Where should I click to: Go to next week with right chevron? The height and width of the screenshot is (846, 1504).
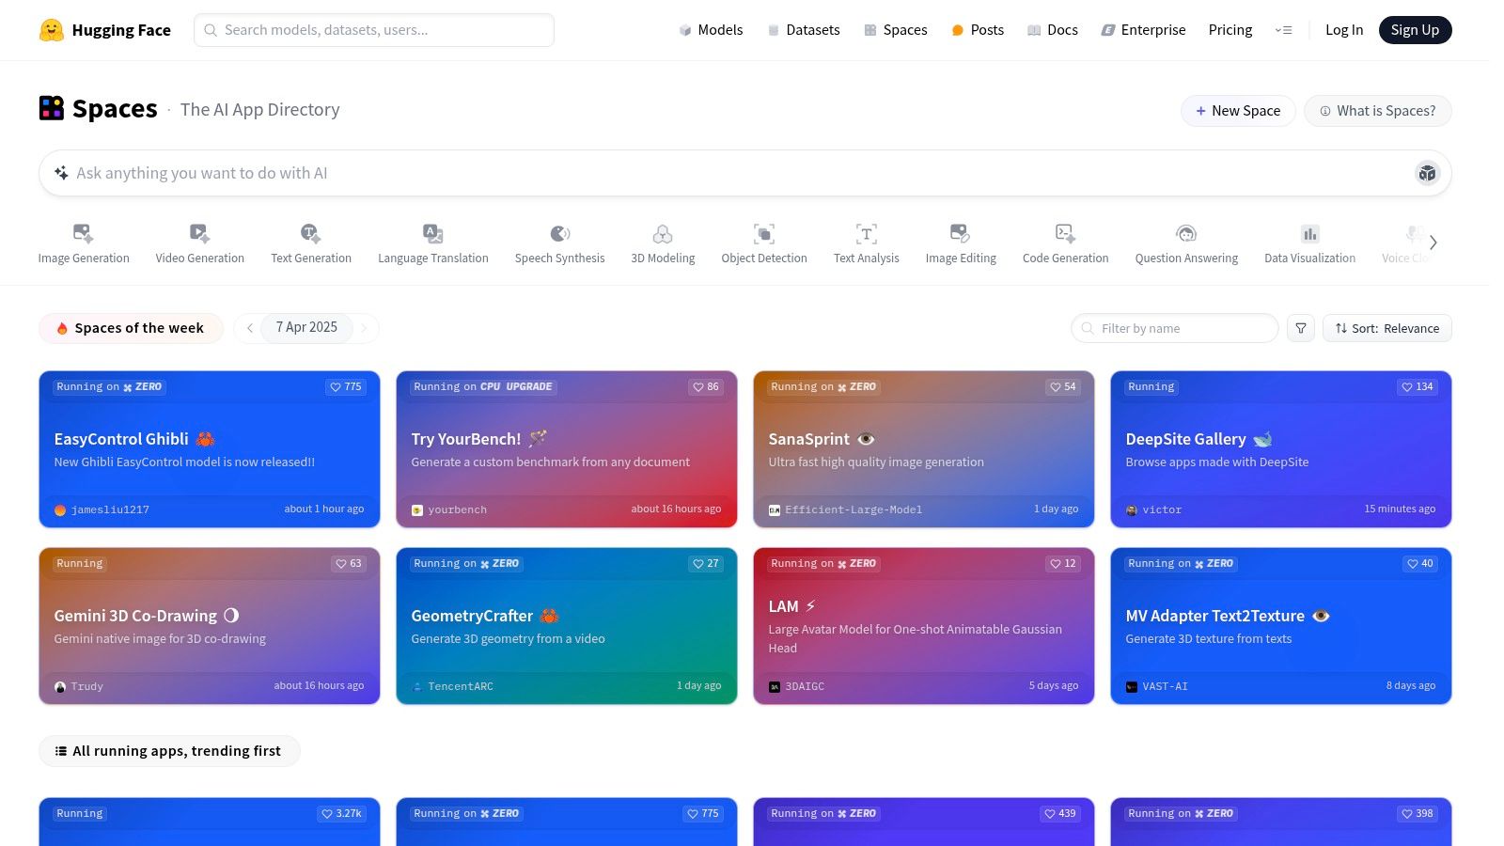tap(364, 328)
